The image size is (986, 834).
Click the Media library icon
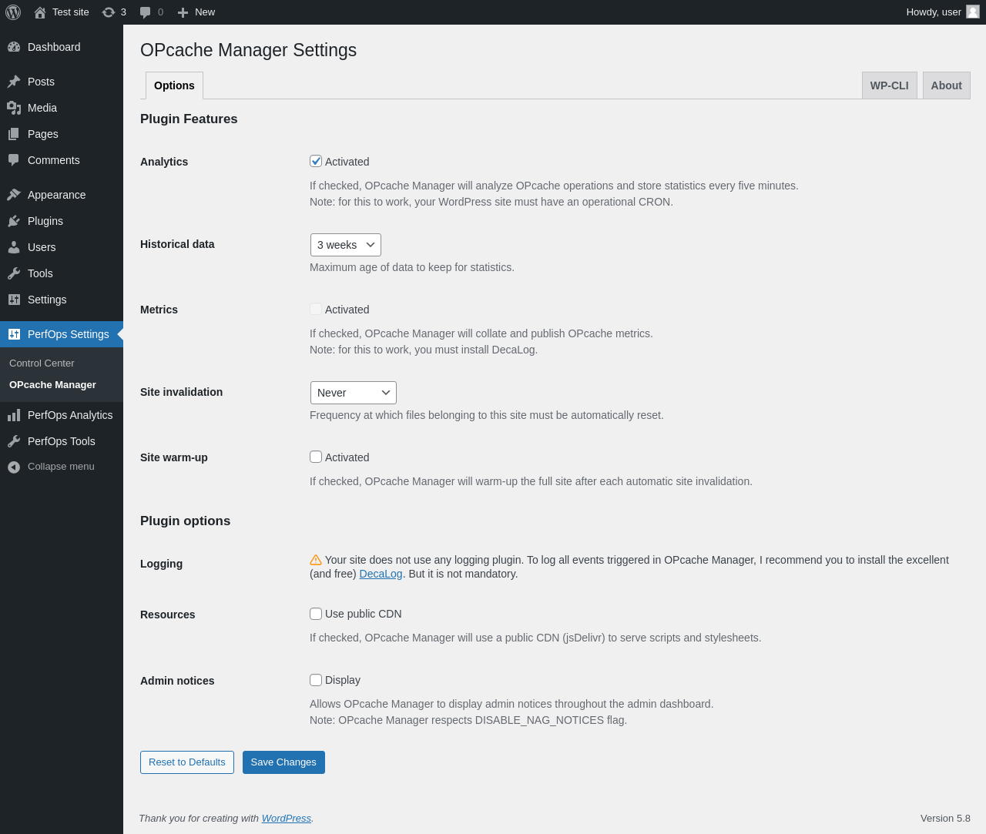[x=14, y=108]
